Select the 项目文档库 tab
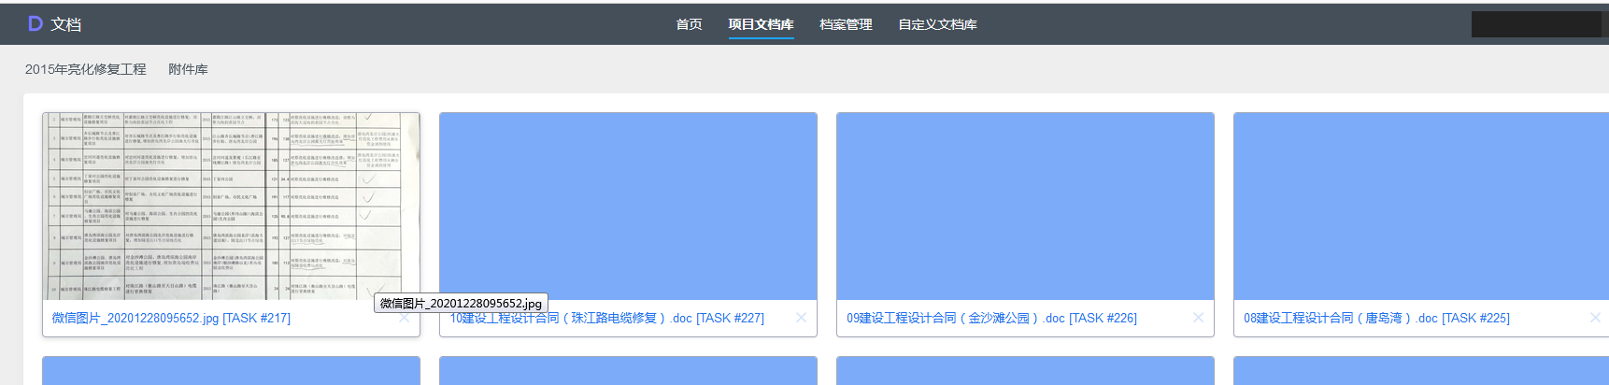The width and height of the screenshot is (1609, 385). click(761, 24)
